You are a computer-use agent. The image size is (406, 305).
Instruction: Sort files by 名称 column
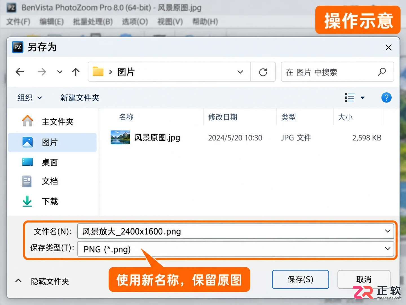point(126,117)
